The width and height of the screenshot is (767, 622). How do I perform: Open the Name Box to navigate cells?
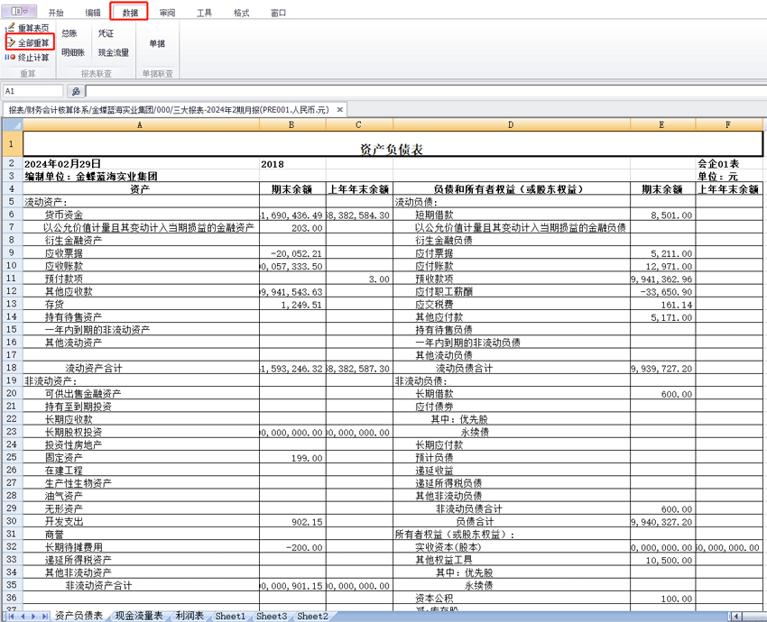click(x=31, y=90)
